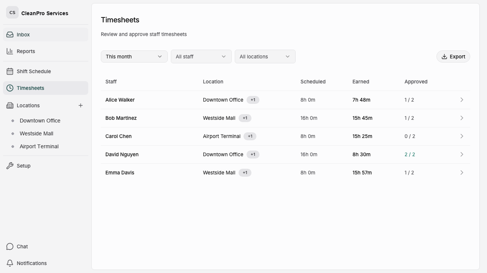
Task: Click the +1 badge in David Nguyen's row
Action: pos(253,154)
